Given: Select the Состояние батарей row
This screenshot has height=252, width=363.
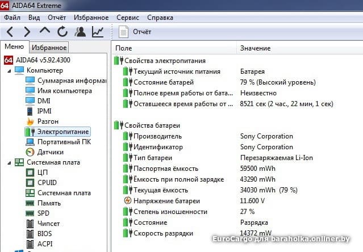Looking at the screenshot, I should (237, 82).
